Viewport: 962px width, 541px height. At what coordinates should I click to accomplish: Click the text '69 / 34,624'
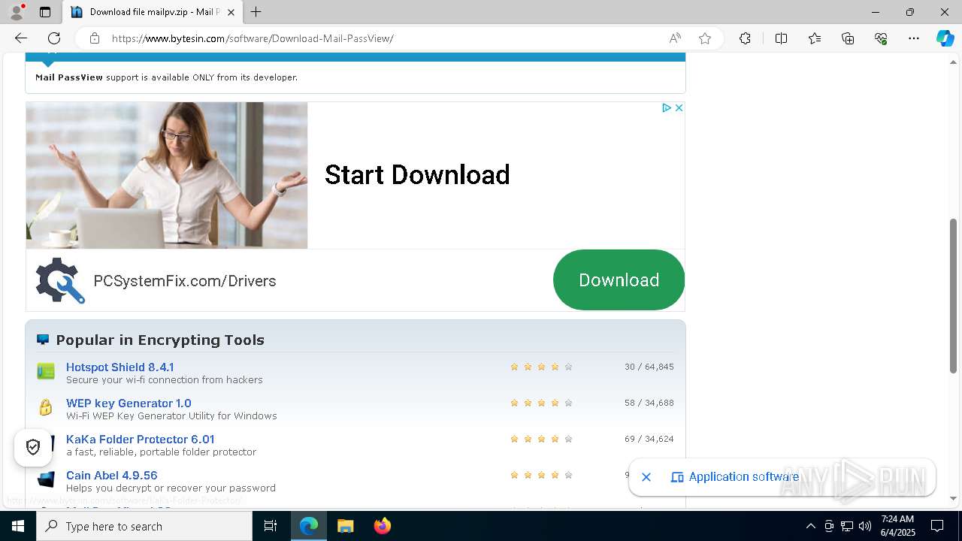pos(649,439)
